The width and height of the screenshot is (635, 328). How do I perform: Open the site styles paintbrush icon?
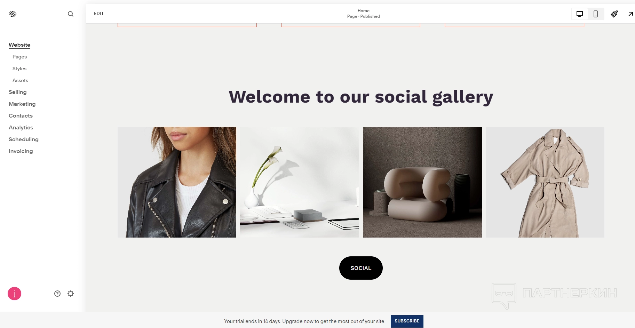pyautogui.click(x=614, y=14)
